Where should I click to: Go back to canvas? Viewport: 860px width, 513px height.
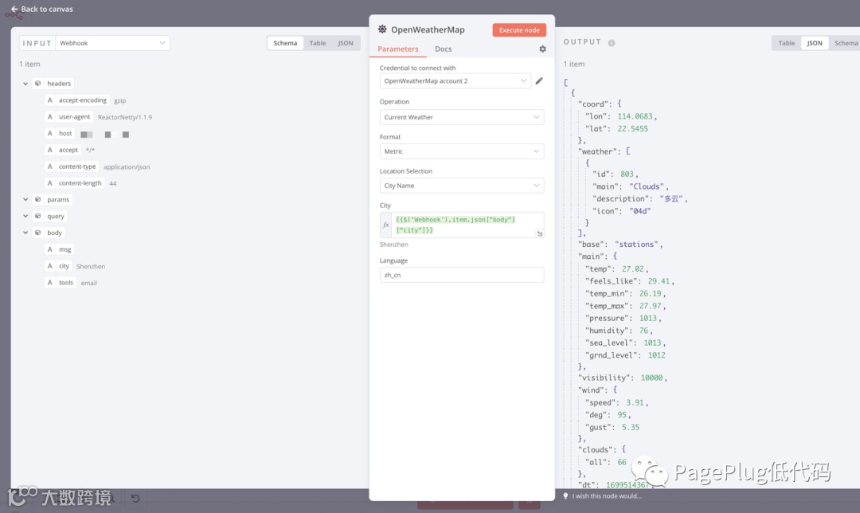coord(41,9)
